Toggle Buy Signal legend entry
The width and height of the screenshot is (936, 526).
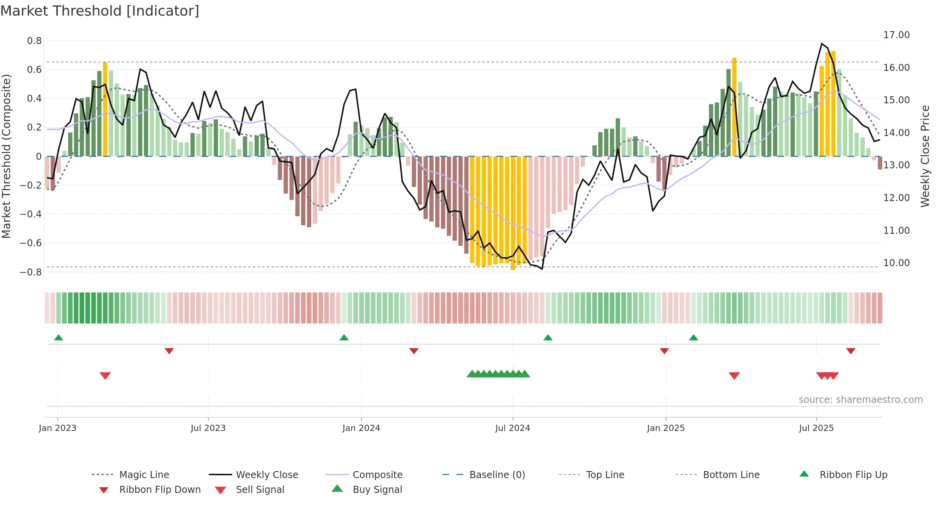[x=367, y=489]
